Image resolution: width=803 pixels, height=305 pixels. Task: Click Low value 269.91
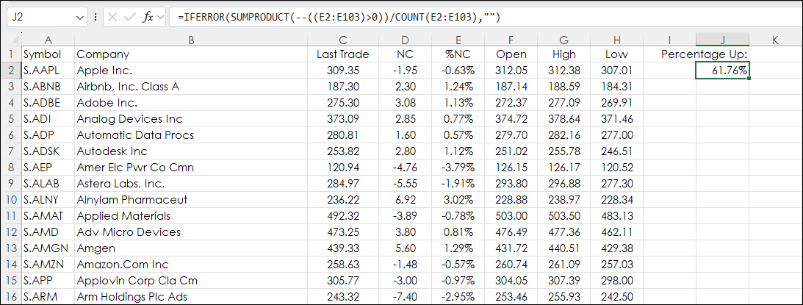[616, 102]
